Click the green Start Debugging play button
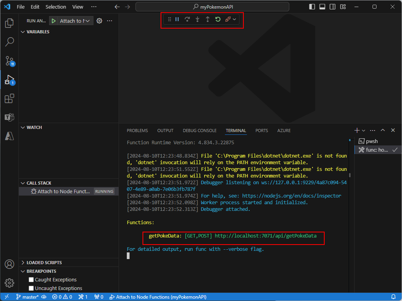The width and height of the screenshot is (402, 301). (53, 21)
